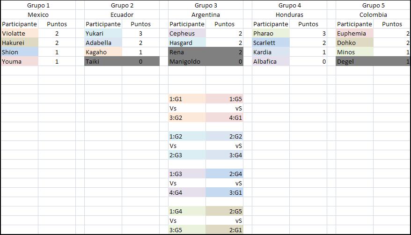411x235 pixels.
Task: Click the Euphemia participant cell
Action: [x=355, y=33]
